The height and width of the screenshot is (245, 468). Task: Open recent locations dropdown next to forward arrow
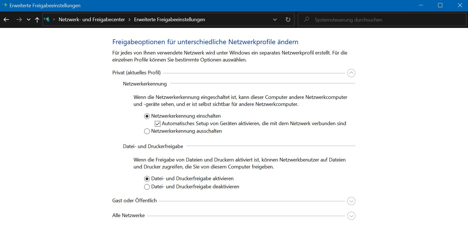[x=28, y=20]
